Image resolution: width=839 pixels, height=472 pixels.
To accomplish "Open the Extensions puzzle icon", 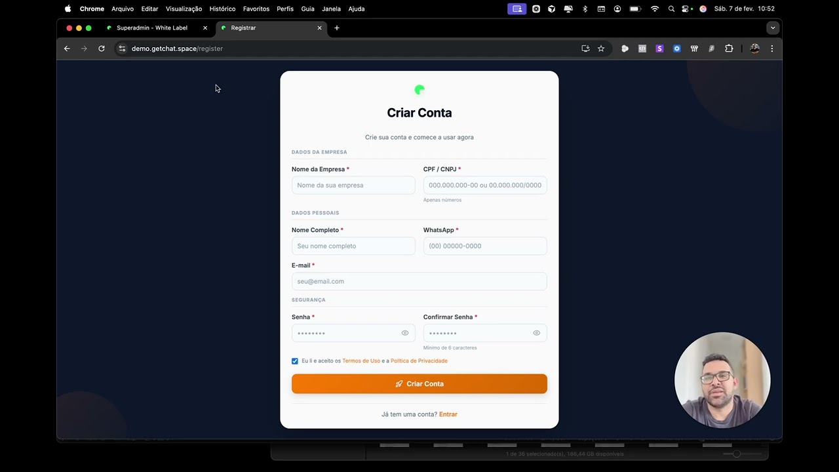I will pyautogui.click(x=729, y=49).
